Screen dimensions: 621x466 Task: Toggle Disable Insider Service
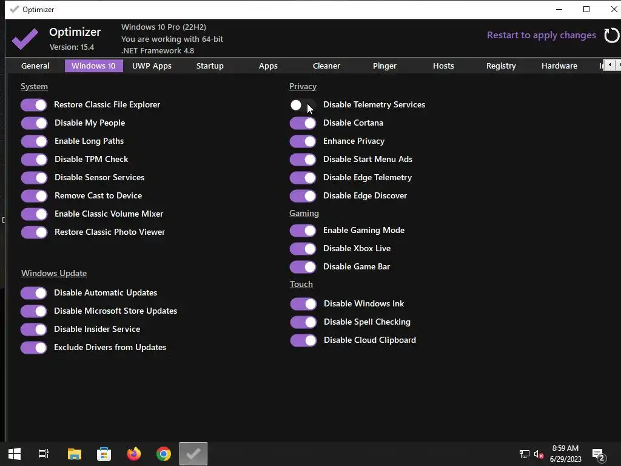[x=34, y=329]
